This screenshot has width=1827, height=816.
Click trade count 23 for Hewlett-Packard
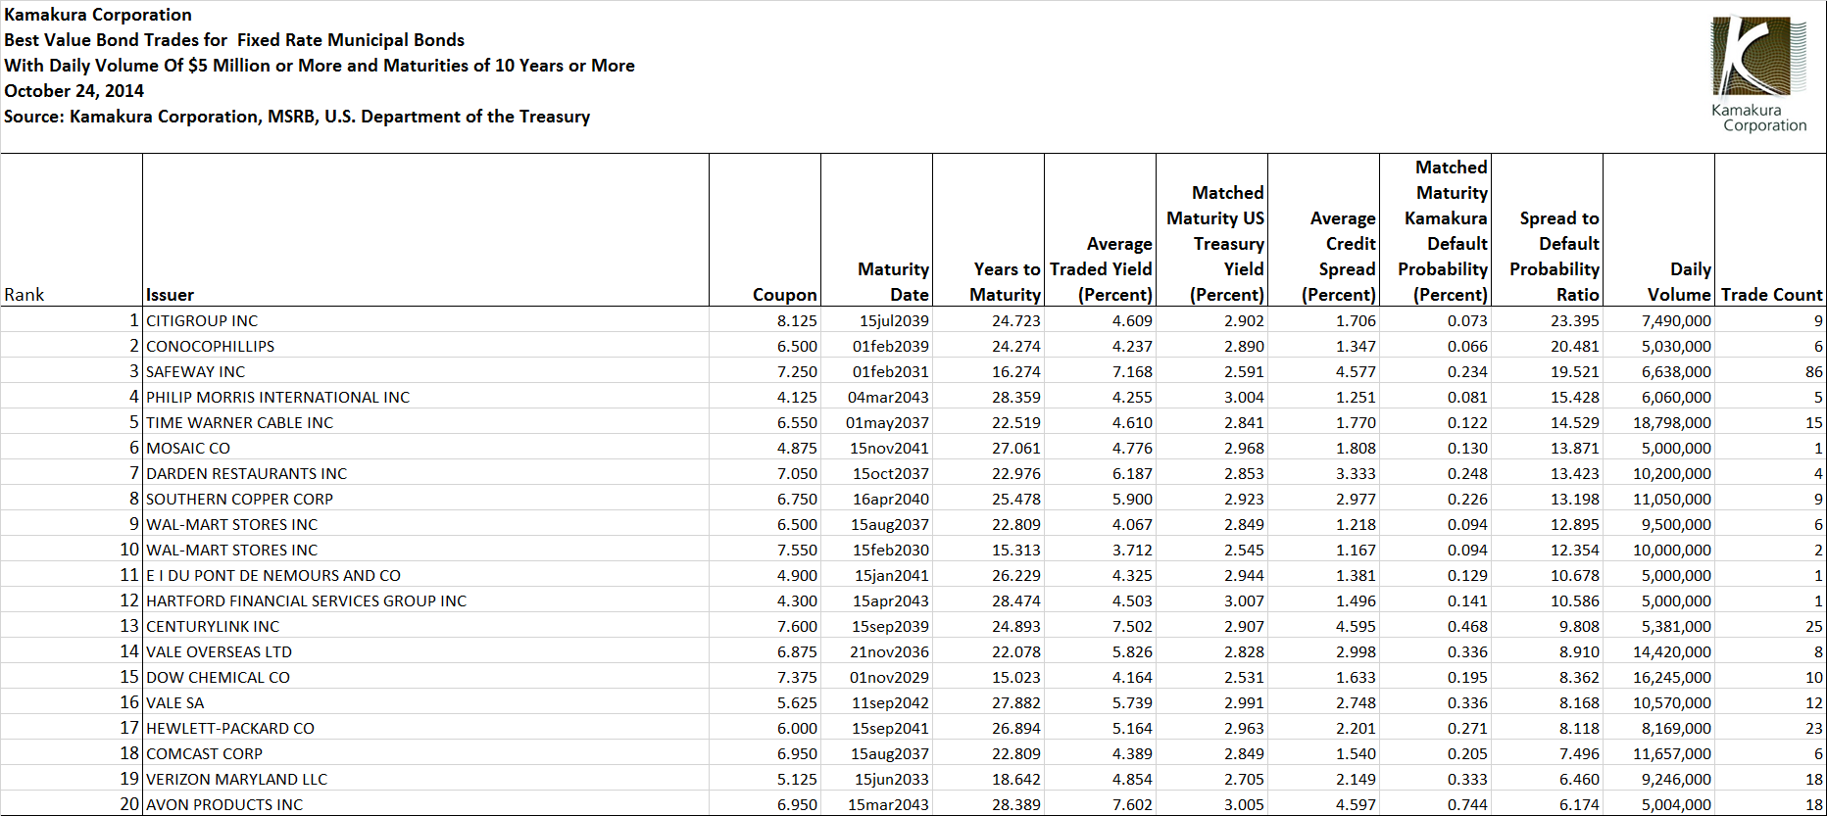click(1814, 729)
